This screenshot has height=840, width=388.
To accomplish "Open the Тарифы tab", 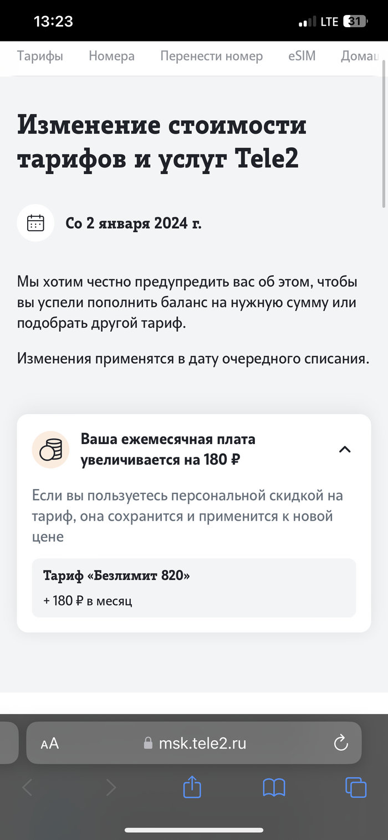I will tap(40, 56).
